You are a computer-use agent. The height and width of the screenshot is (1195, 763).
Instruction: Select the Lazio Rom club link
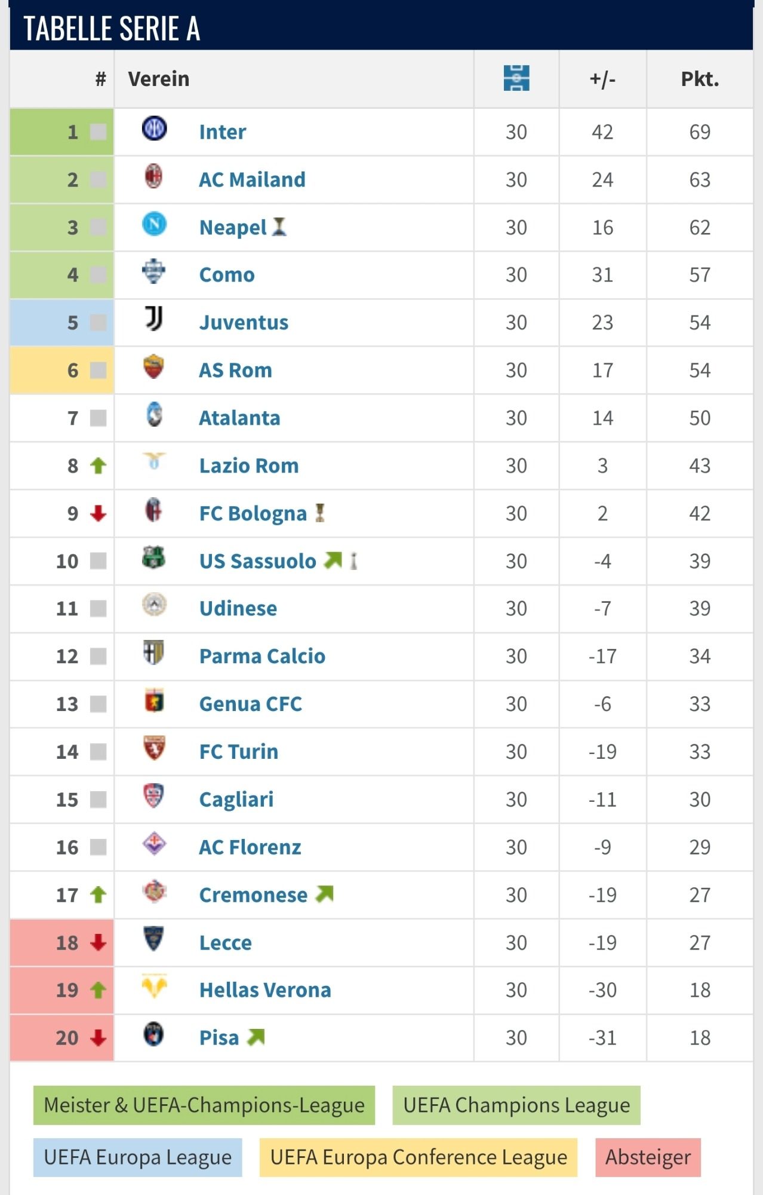click(249, 465)
